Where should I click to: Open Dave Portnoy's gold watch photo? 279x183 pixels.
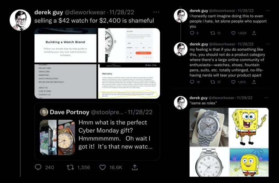[67, 137]
